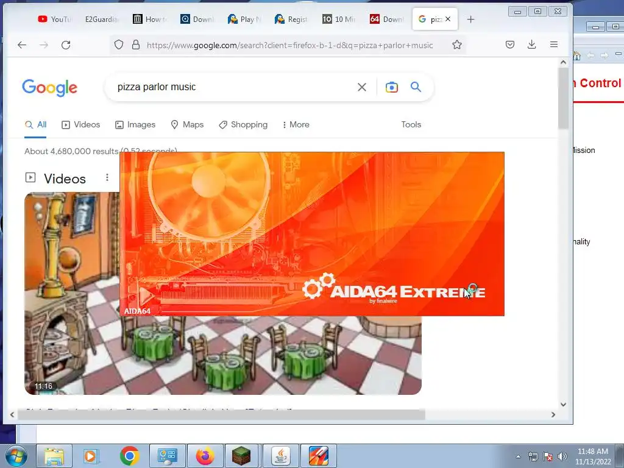Image resolution: width=624 pixels, height=468 pixels.
Task: Open Google Chrome from the taskbar
Action: coord(129,456)
